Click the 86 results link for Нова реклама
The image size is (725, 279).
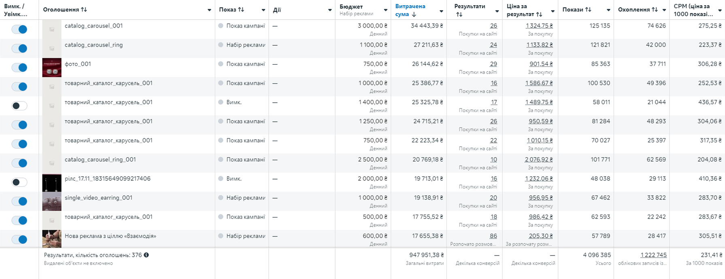(493, 236)
